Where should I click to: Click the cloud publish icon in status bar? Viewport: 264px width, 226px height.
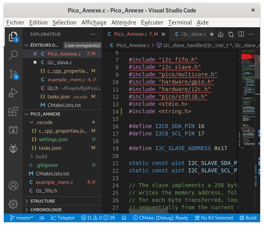click(x=42, y=218)
